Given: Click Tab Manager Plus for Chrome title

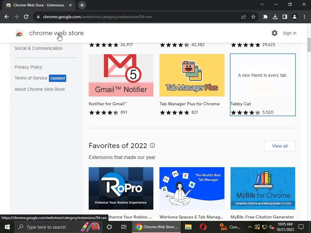Looking at the screenshot, I should click(190, 104).
